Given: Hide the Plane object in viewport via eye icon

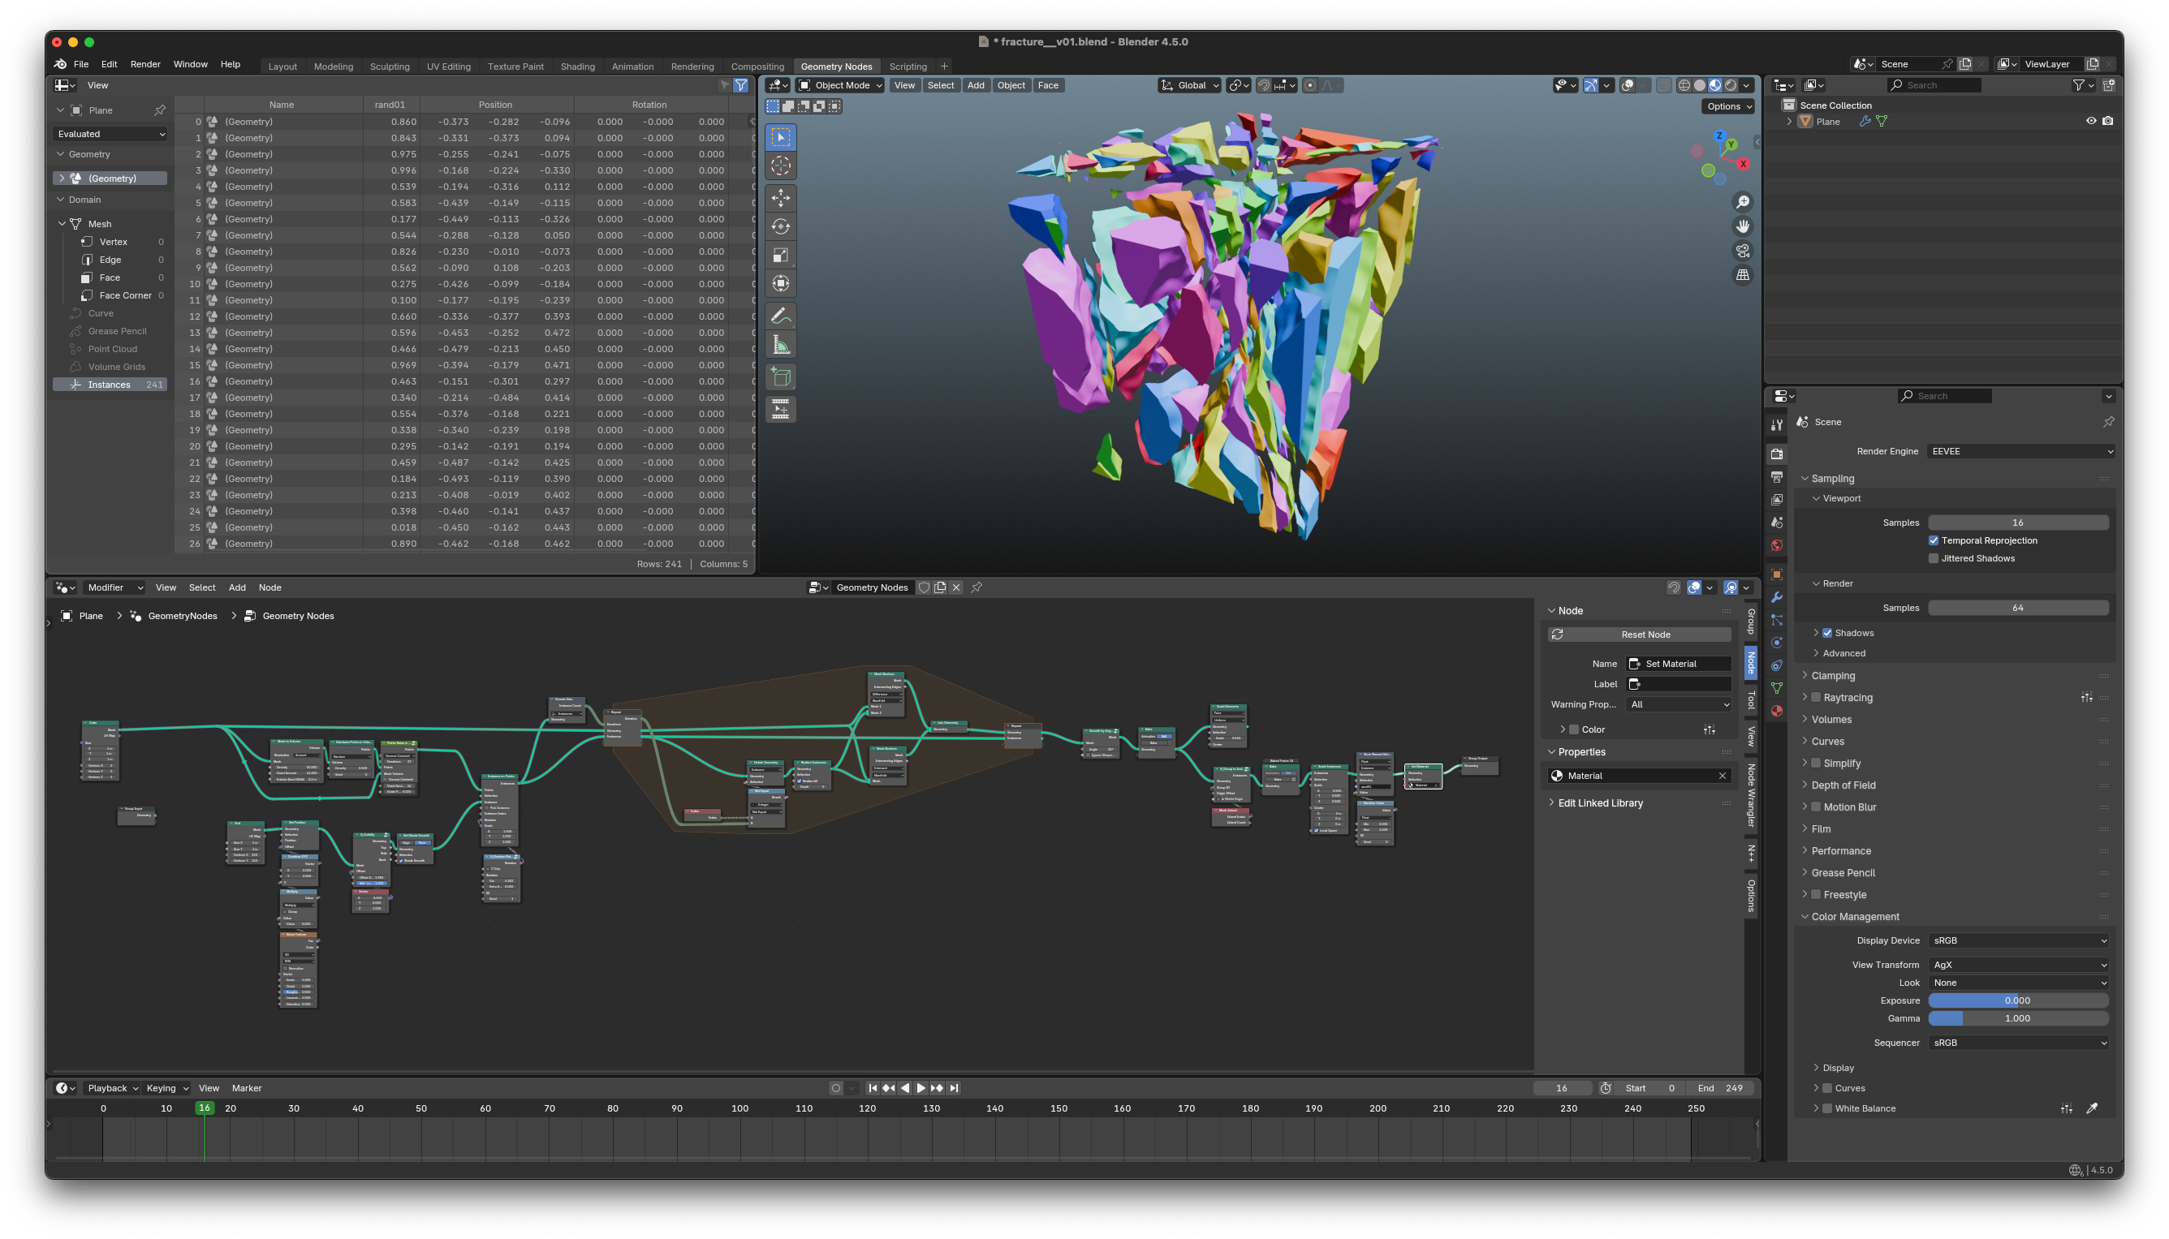Looking at the screenshot, I should tap(2091, 121).
